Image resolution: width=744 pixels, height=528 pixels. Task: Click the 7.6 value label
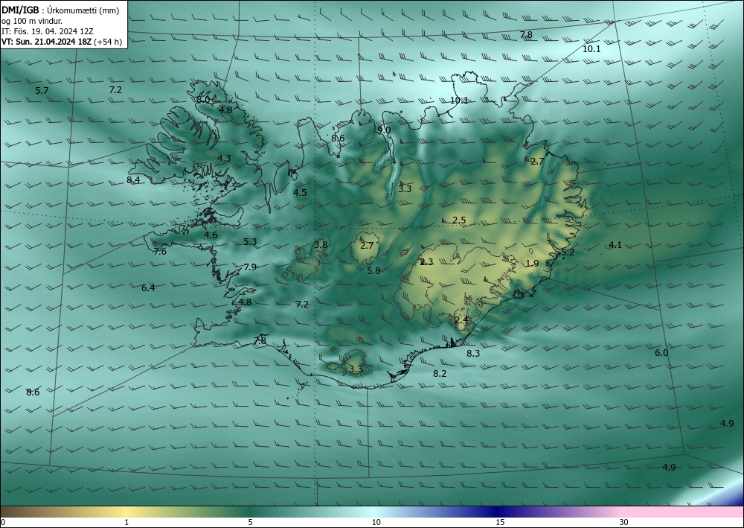point(160,252)
